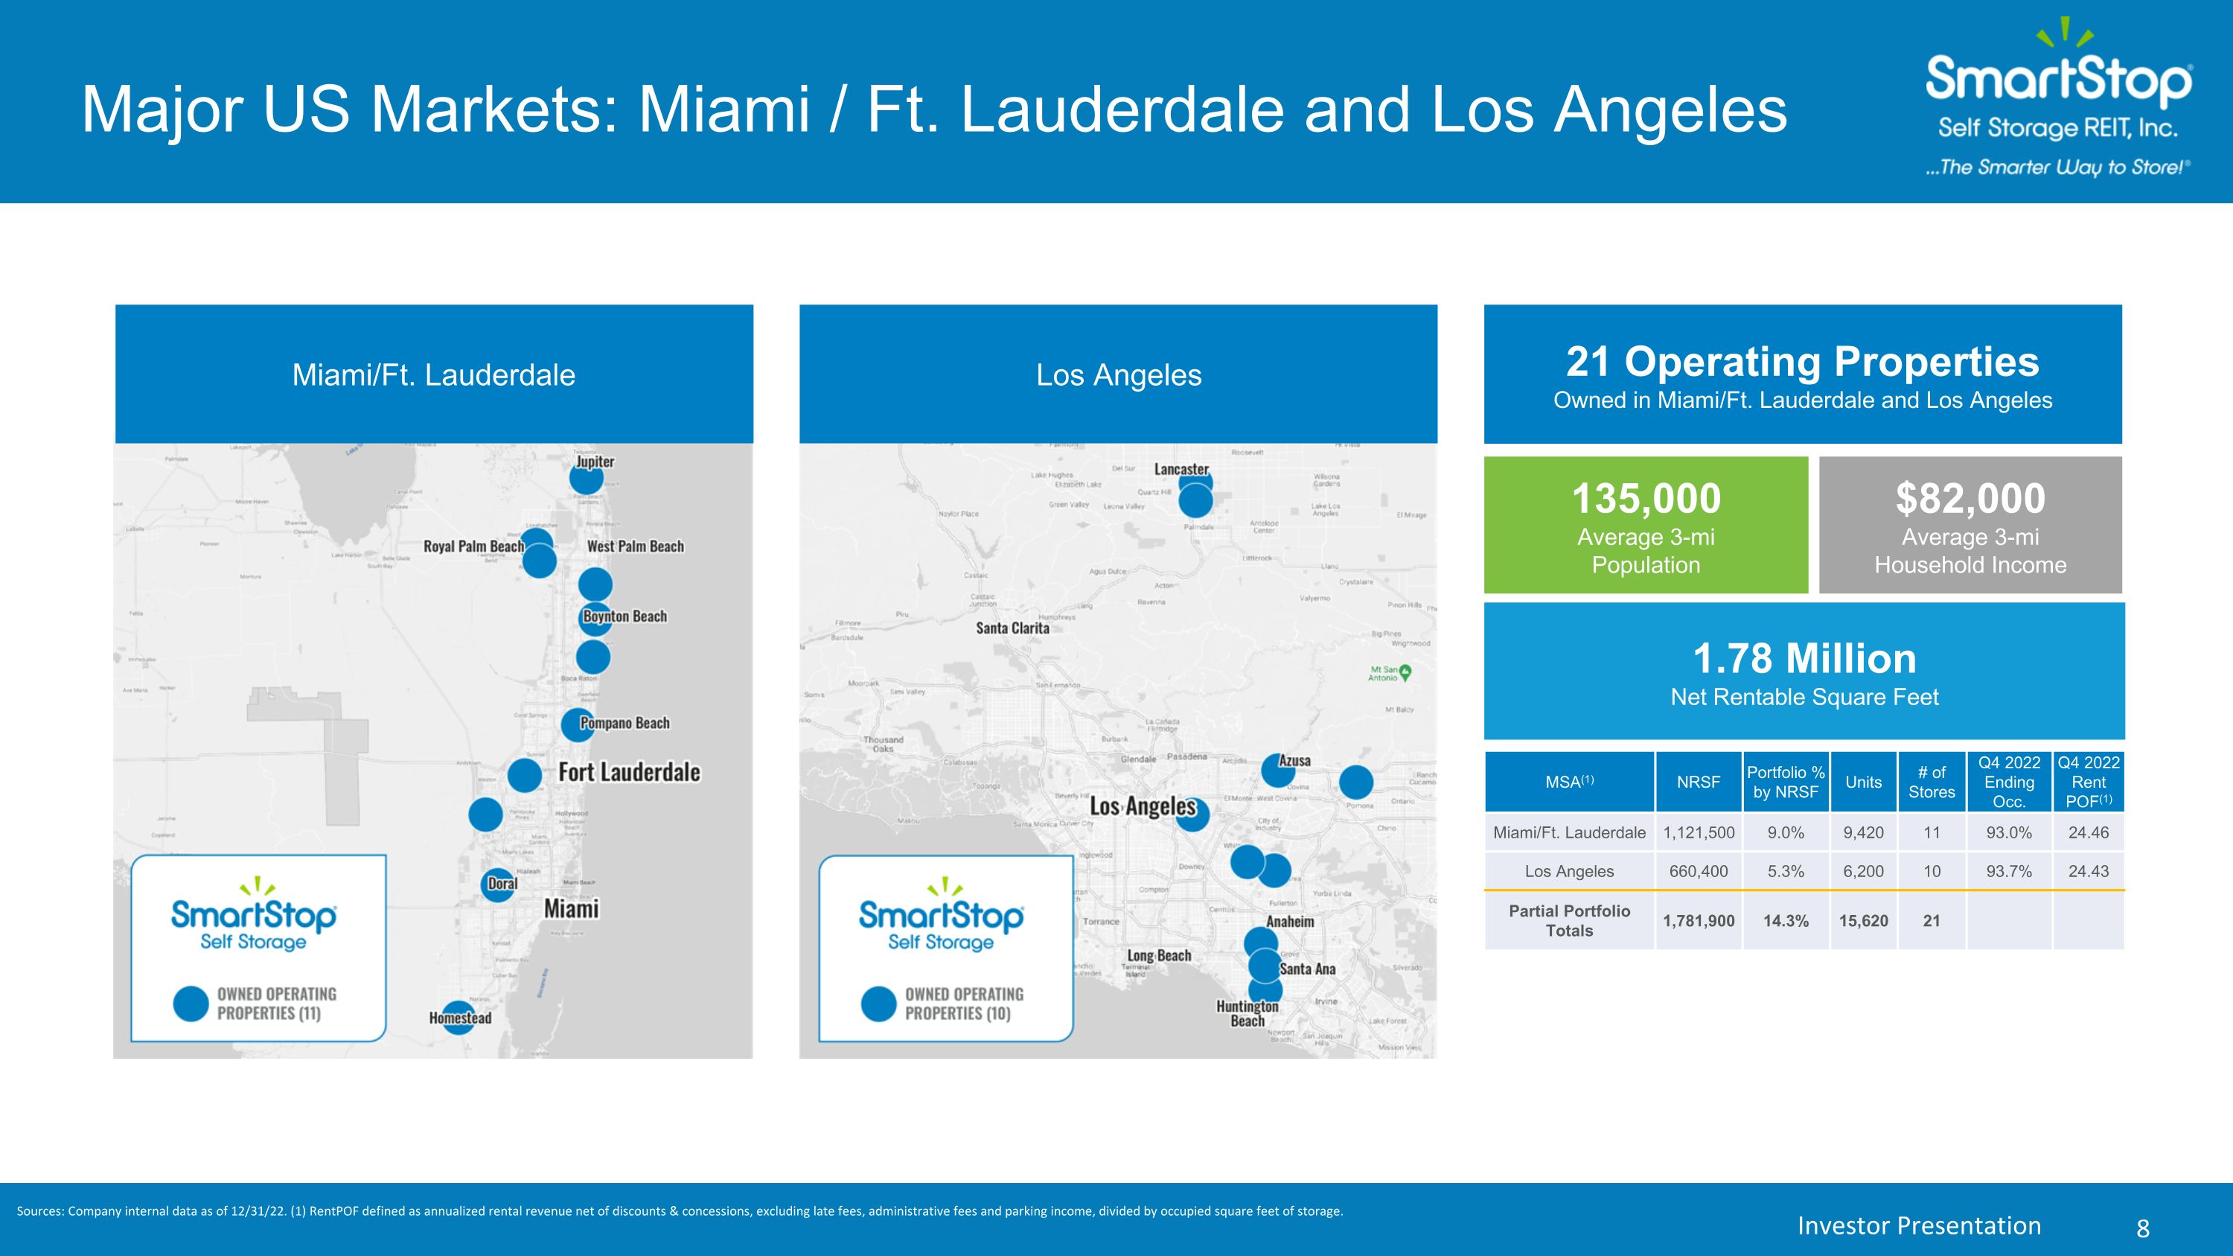Click the 24.43 Rent POF value
2233x1256 pixels.
(2089, 871)
